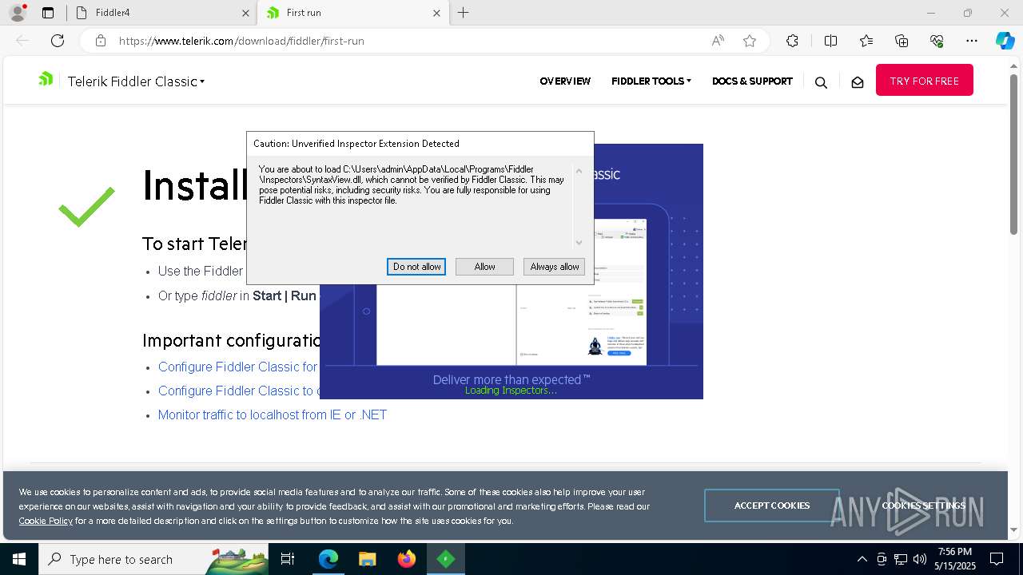The width and height of the screenshot is (1023, 575).
Task: Open the Windows notification center icon
Action: point(997,559)
